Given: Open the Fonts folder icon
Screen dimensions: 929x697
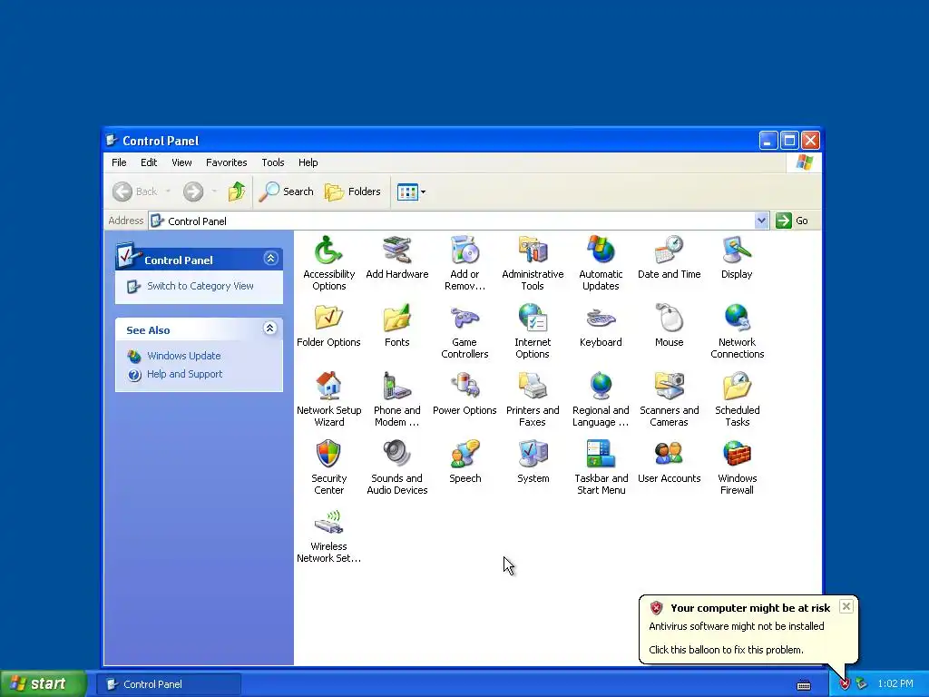Looking at the screenshot, I should point(396,319).
